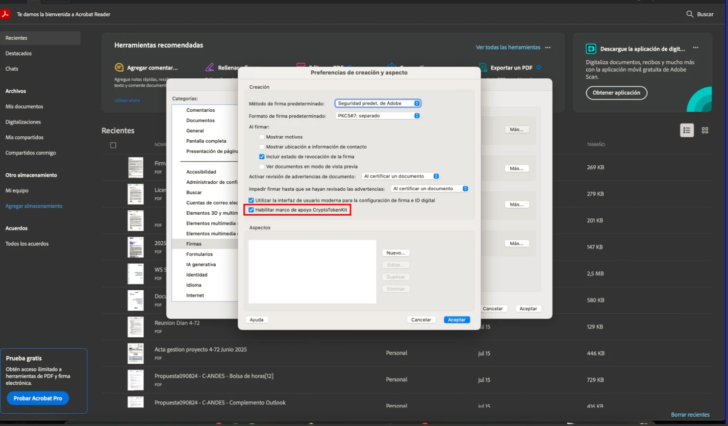Image resolution: width=728 pixels, height=426 pixels.
Task: Click the Exportar un PDF icon
Action: coord(483,67)
